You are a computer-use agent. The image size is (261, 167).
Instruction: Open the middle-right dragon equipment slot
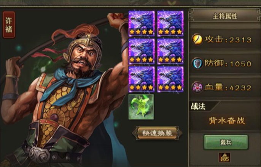[x=170, y=51]
